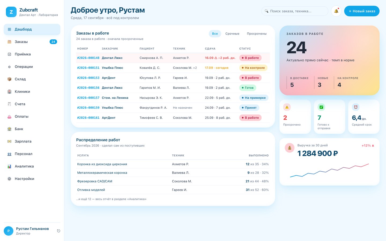Click Фрезеровка CAD/CAM service row

point(173,181)
